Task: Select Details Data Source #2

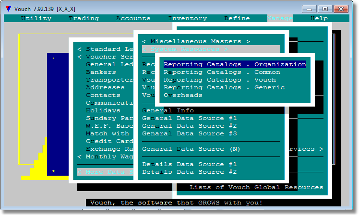Action: click(x=190, y=172)
